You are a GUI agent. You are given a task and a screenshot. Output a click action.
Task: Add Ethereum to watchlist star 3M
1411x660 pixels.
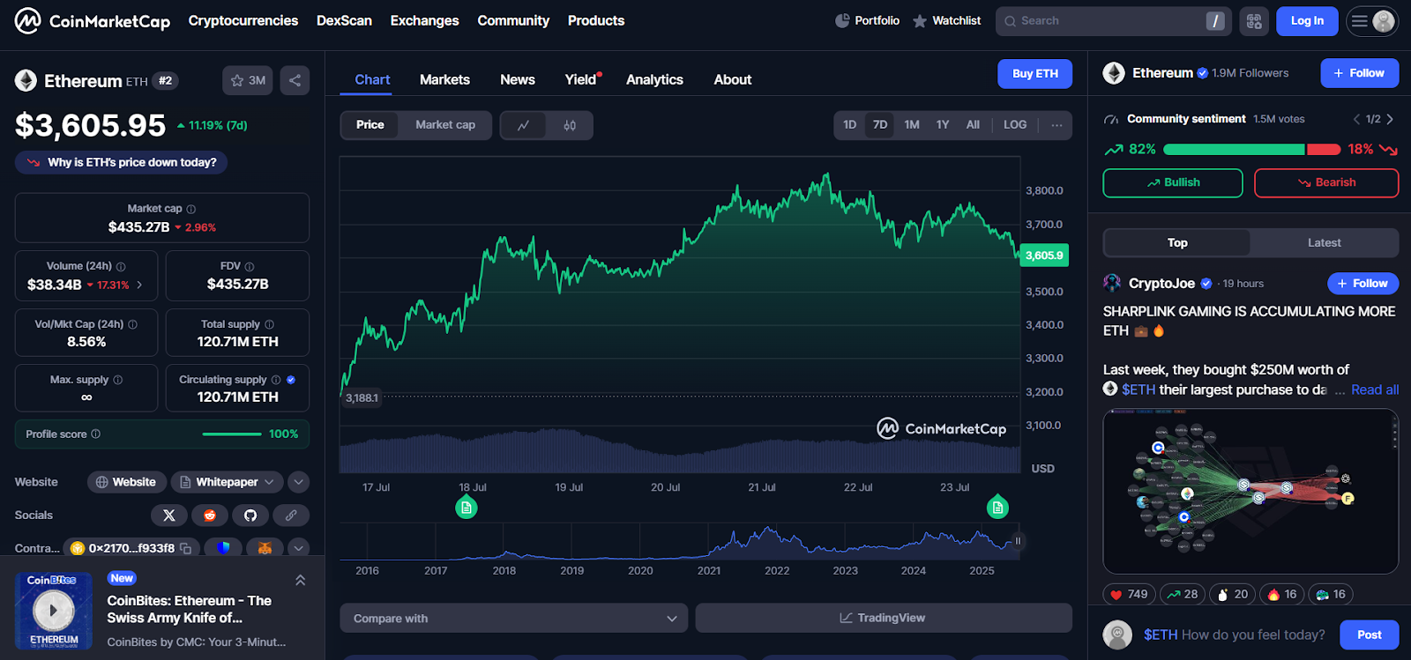[x=248, y=80]
